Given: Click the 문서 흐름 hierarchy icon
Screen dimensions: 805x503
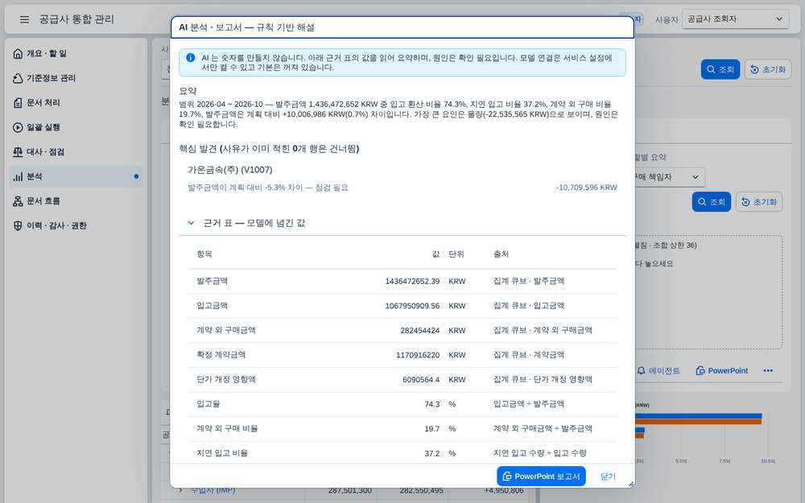Looking at the screenshot, I should point(18,201).
